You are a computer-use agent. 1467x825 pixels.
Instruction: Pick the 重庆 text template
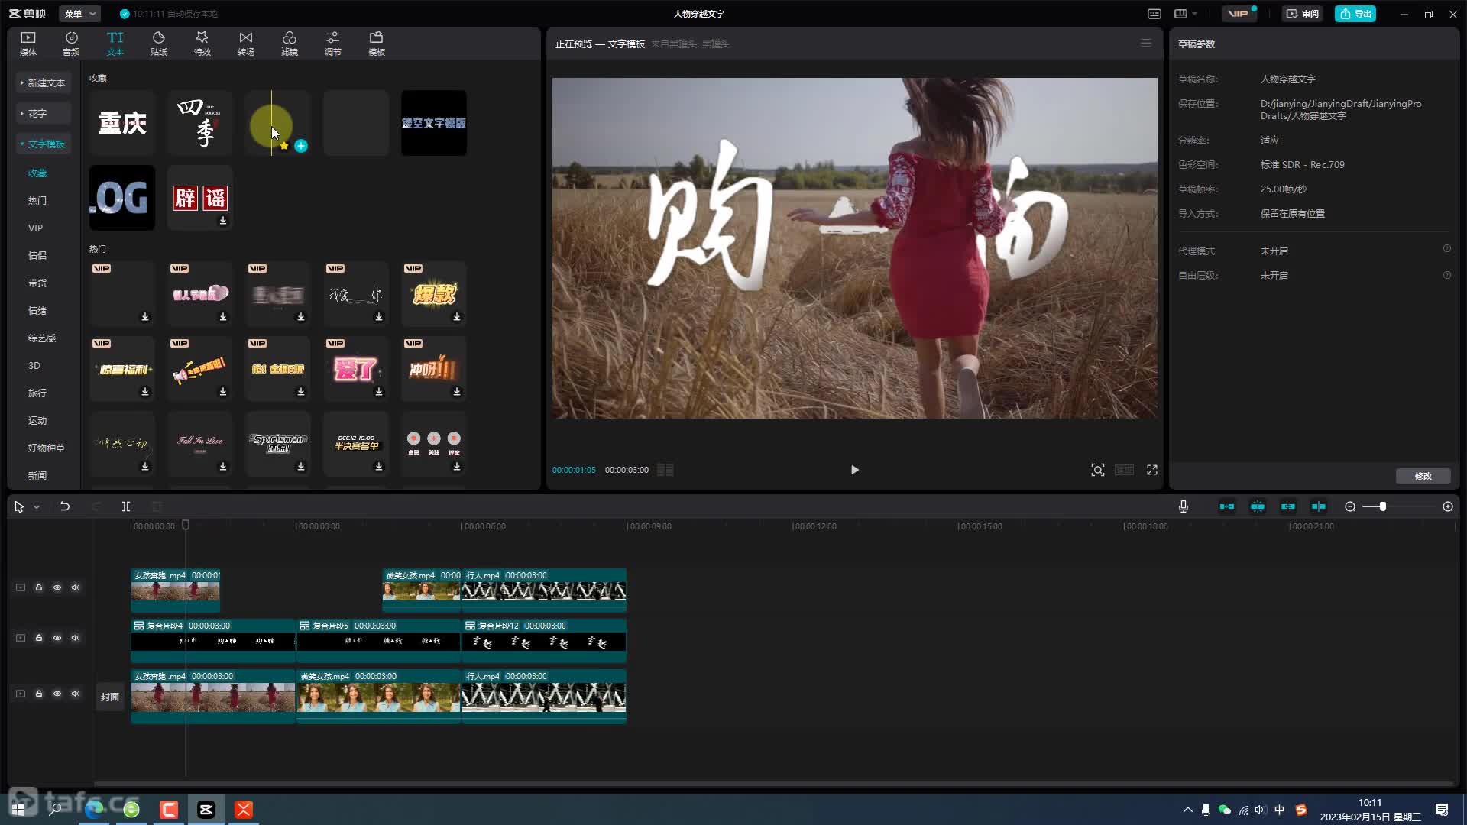(122, 123)
